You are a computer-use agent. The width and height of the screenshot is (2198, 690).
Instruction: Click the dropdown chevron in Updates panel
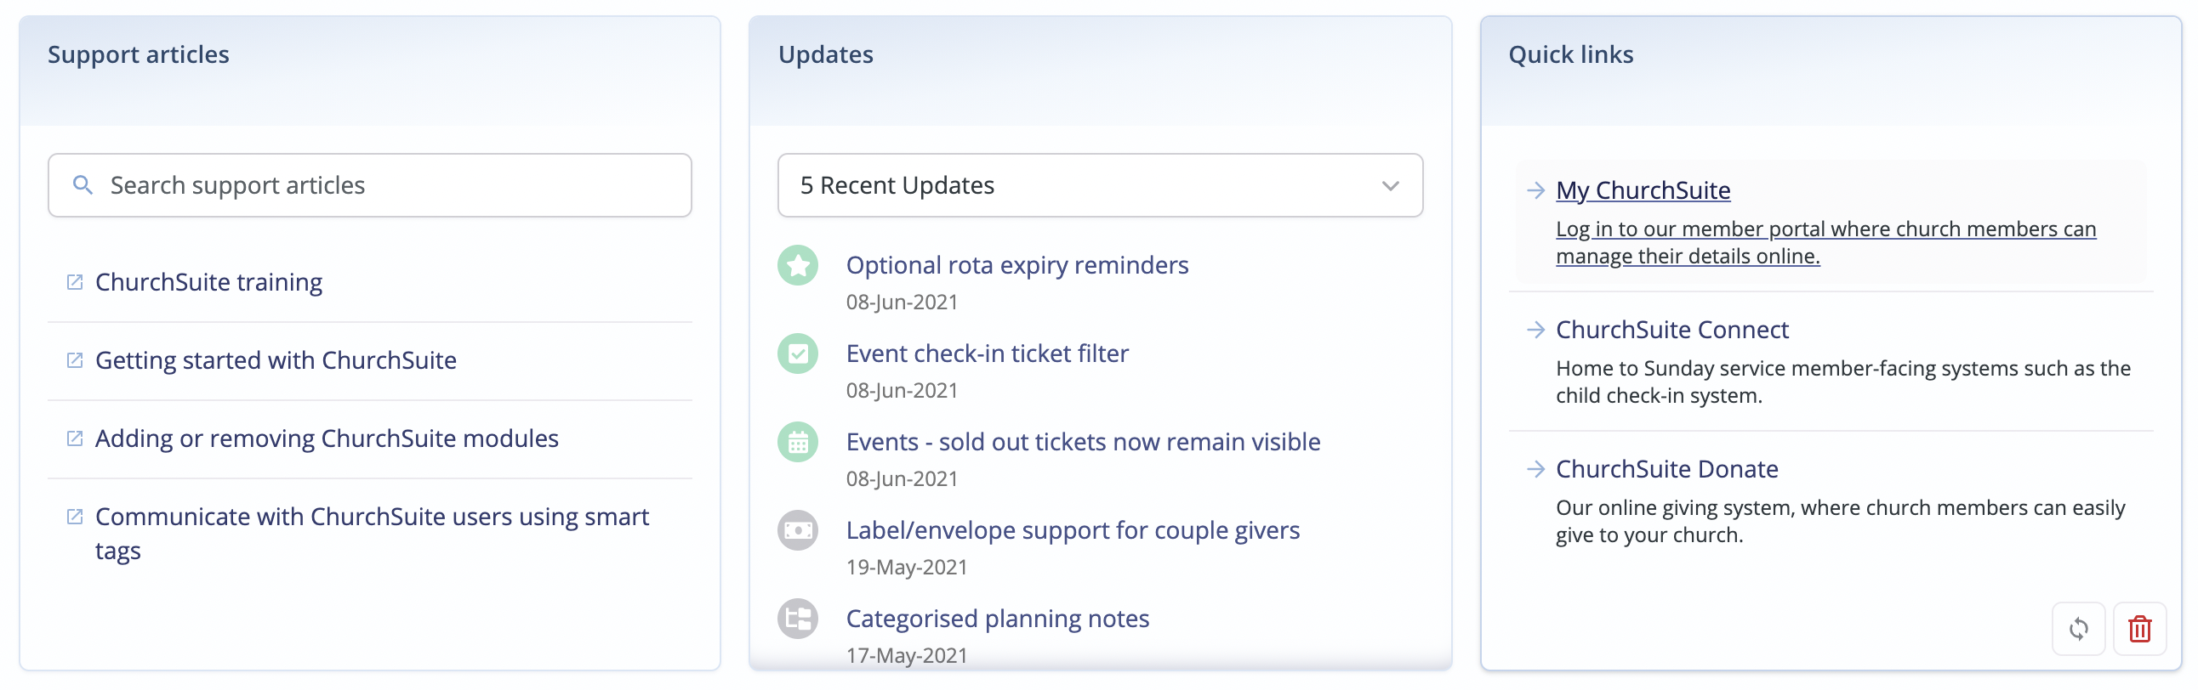1390,186
